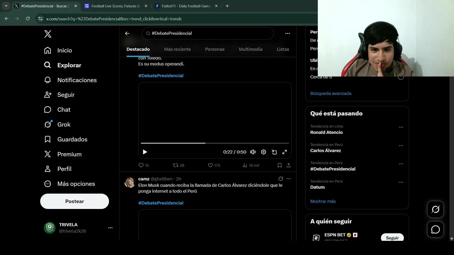The height and width of the screenshot is (255, 454).
Task: Reply to post with 15 comments
Action: [144, 165]
